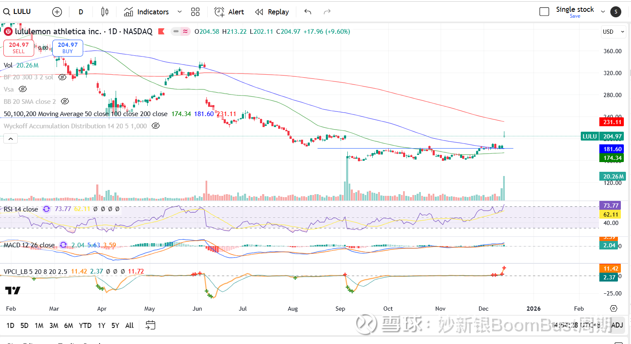This screenshot has width=631, height=344.
Task: Redo the last chart action
Action: click(327, 12)
